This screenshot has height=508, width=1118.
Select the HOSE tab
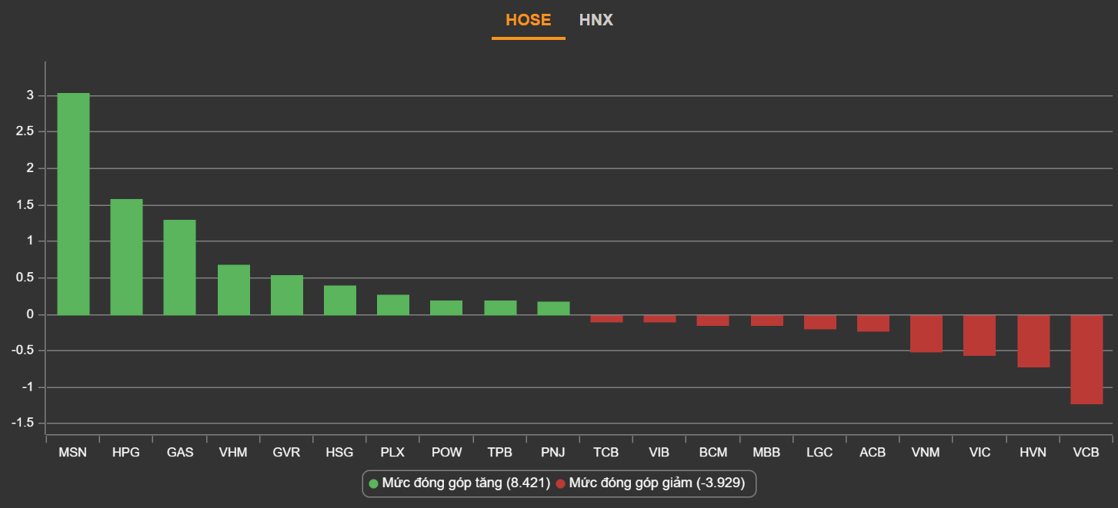(x=528, y=20)
